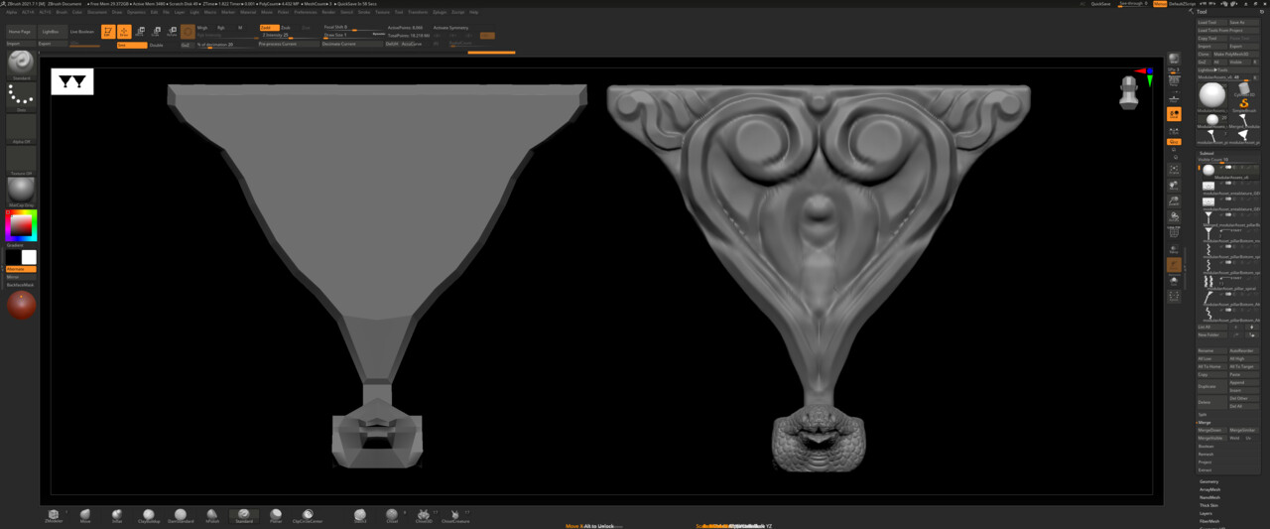Click the Home Page button
Screen dimensions: 1270x529
point(20,32)
